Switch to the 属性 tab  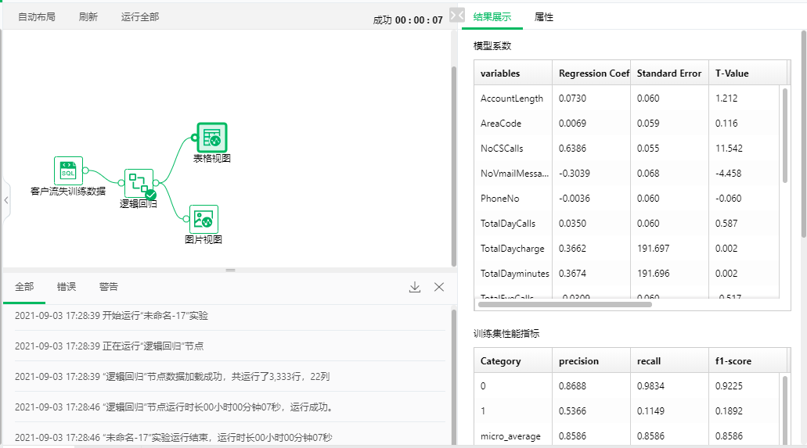click(x=544, y=16)
